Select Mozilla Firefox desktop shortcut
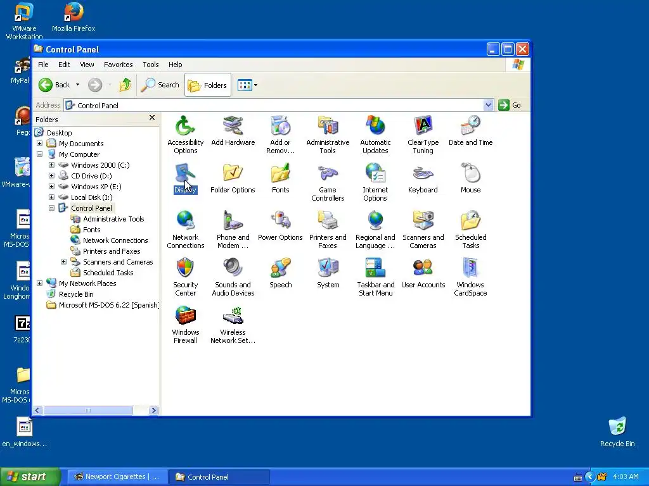Image resolution: width=649 pixels, height=486 pixels. 74,17
